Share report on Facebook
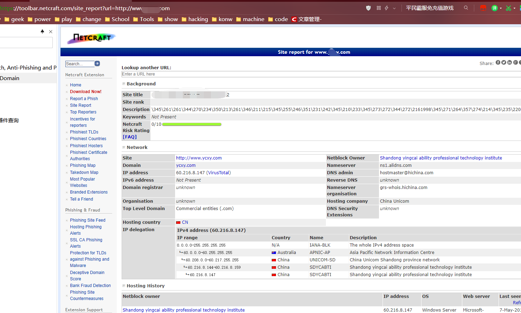 click(498, 63)
